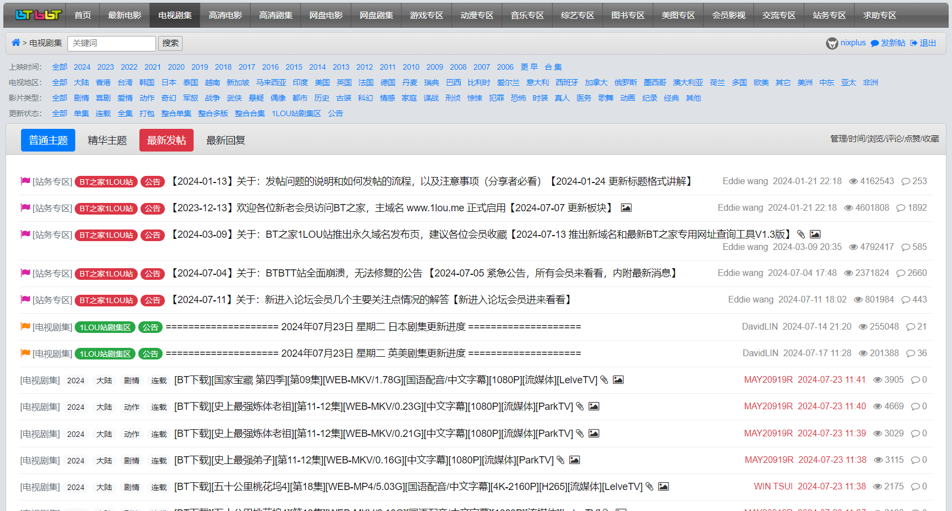Open 2024-07-04 BTBTT站全面崩溃 announcement

click(x=424, y=273)
